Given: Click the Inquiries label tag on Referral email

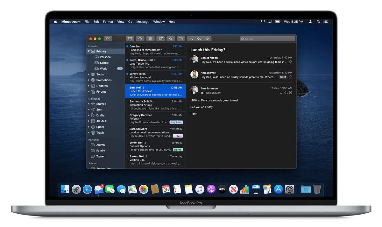Looking at the screenshot, I should tap(176, 122).
